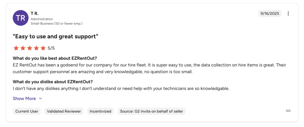This screenshot has width=304, height=127.
Task: Click the fourth rating star
Action: coord(36,48)
